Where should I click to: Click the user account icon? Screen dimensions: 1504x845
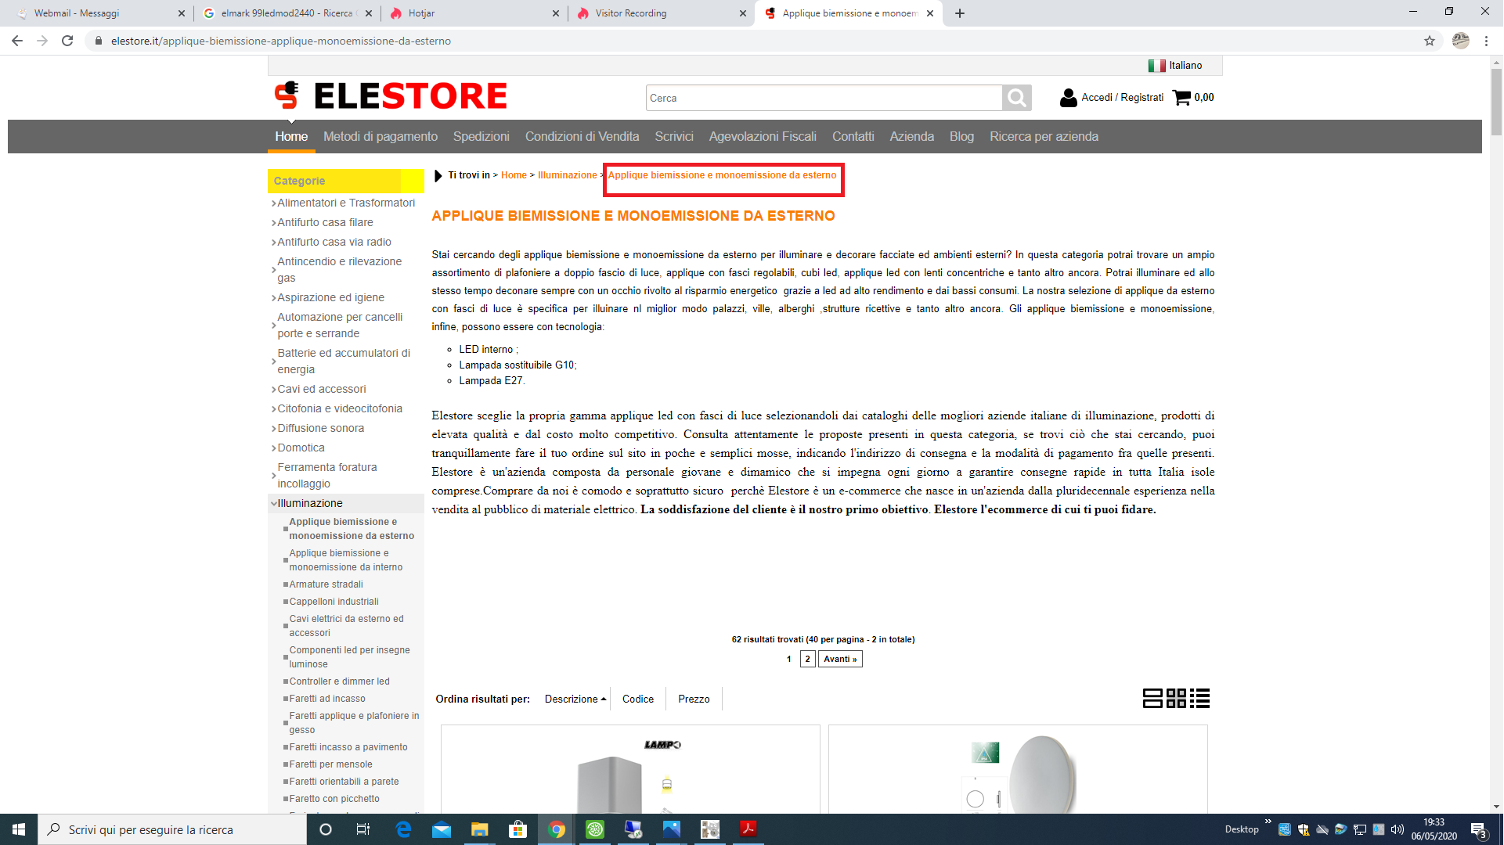tap(1068, 98)
